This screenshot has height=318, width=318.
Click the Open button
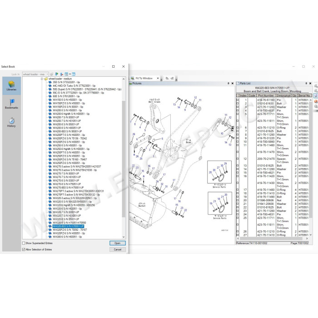pos(117,243)
